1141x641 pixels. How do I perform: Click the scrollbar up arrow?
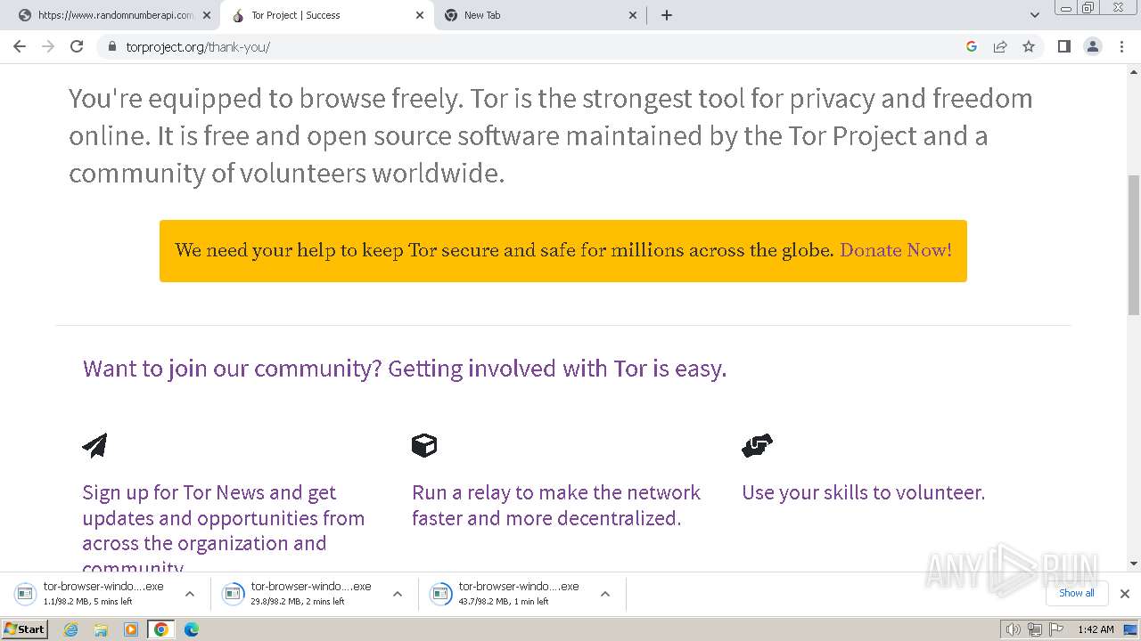coord(1134,70)
